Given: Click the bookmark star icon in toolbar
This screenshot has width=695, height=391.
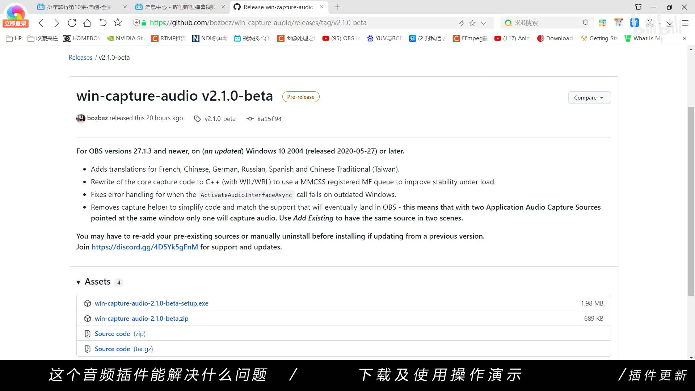Looking at the screenshot, I should (x=118, y=23).
